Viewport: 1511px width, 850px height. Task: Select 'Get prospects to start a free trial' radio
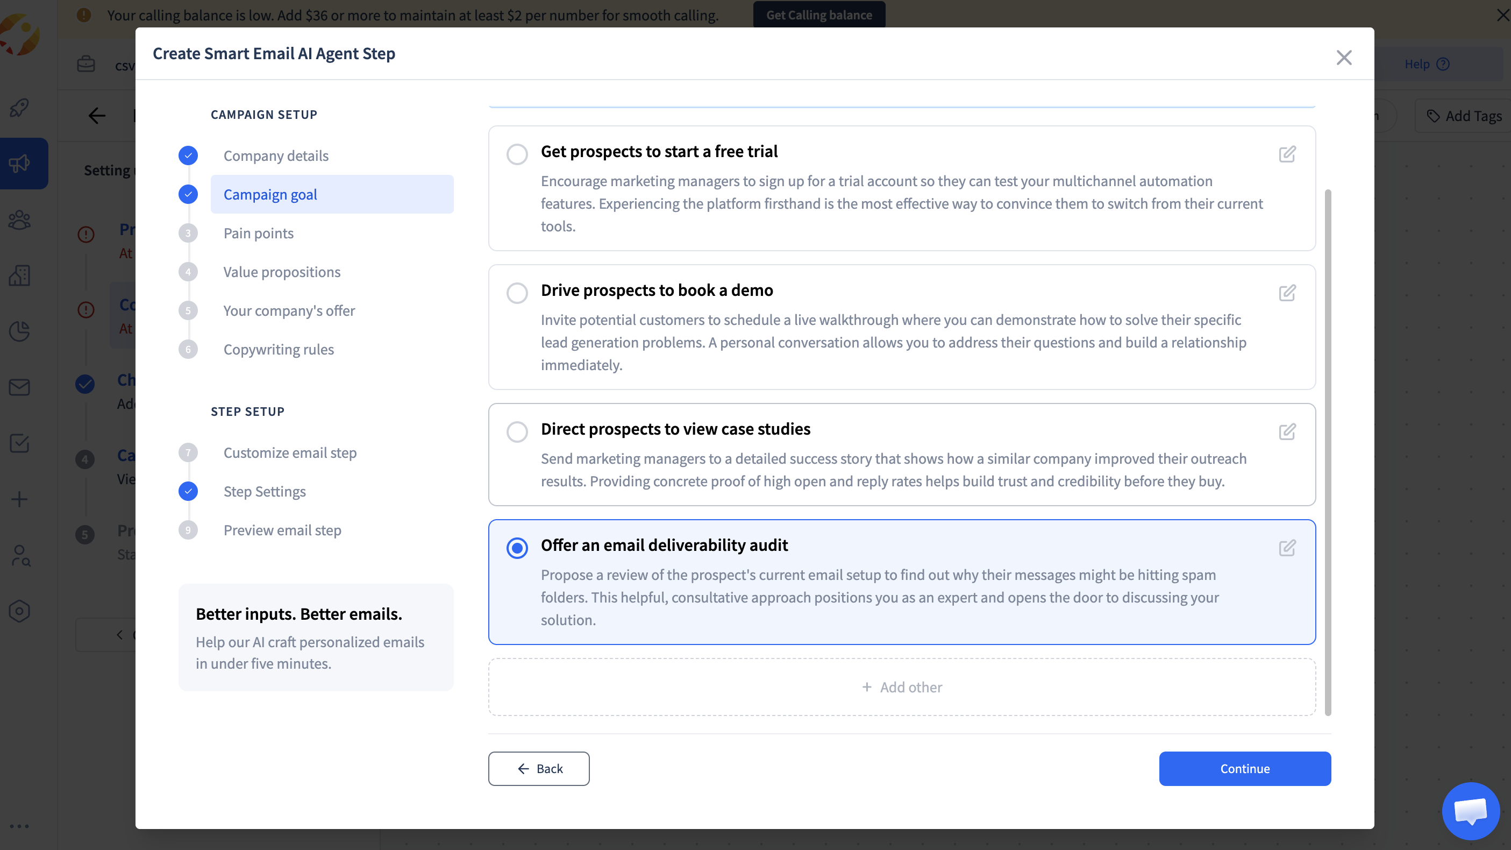pyautogui.click(x=517, y=154)
